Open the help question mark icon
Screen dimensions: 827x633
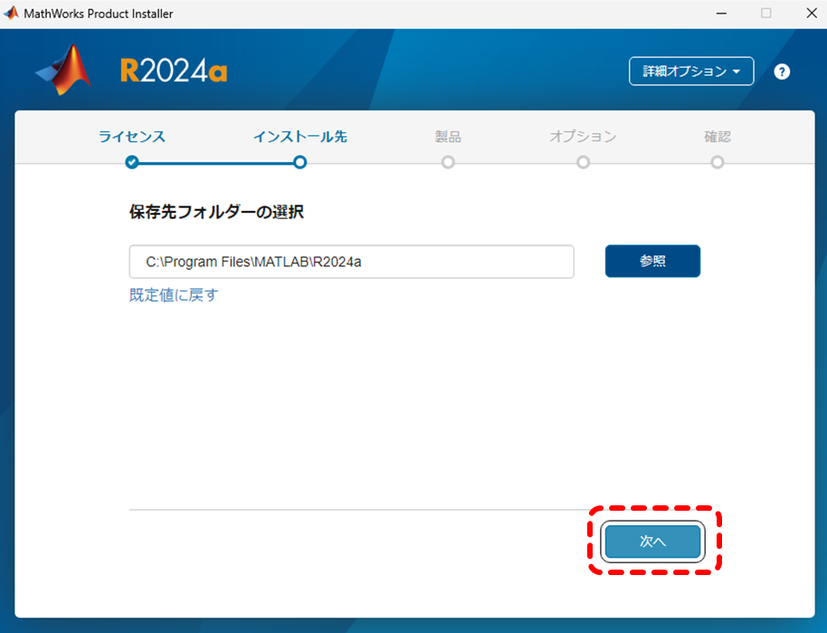tap(782, 72)
